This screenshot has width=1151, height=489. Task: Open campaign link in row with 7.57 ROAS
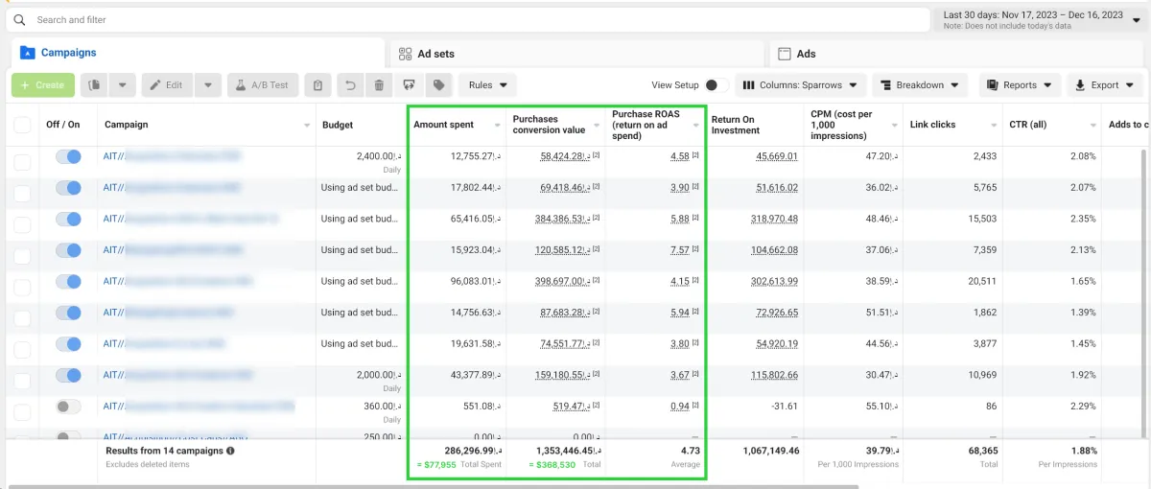[x=173, y=250]
